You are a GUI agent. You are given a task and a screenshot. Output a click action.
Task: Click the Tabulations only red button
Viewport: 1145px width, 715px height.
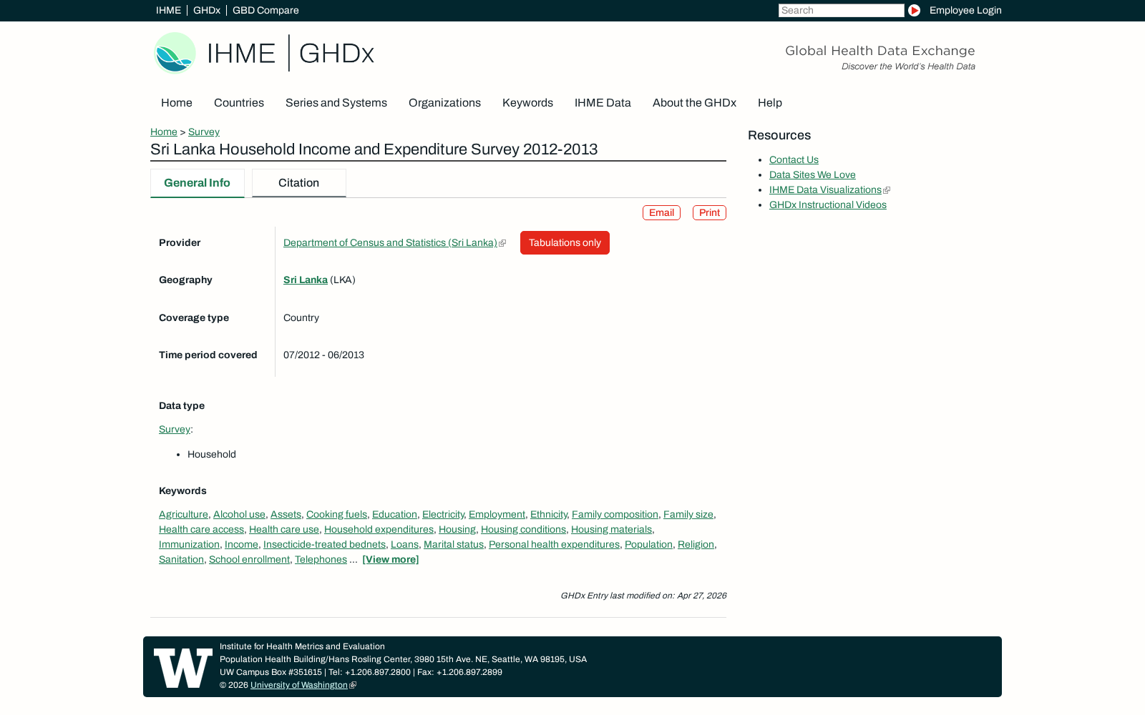click(x=565, y=242)
